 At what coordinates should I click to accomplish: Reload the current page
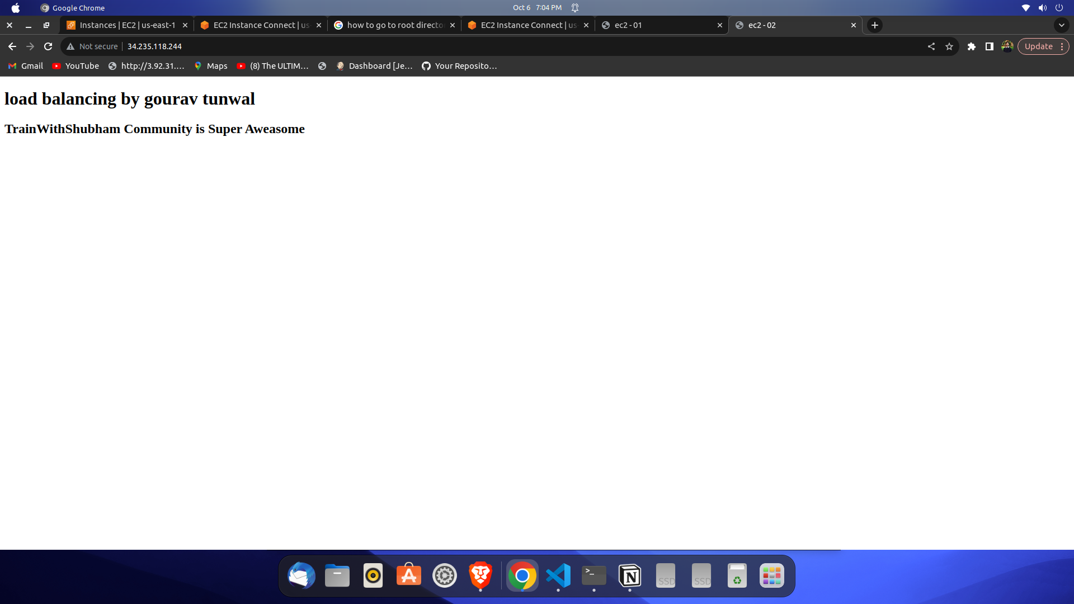click(x=48, y=46)
